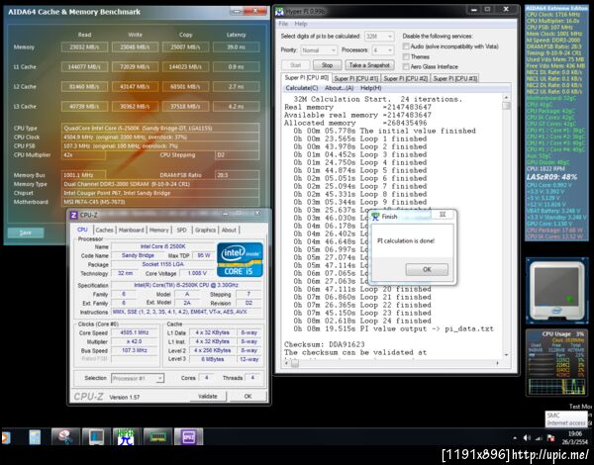Click the Stop button in Hyper PI
The image size is (594, 465).
tap(327, 65)
